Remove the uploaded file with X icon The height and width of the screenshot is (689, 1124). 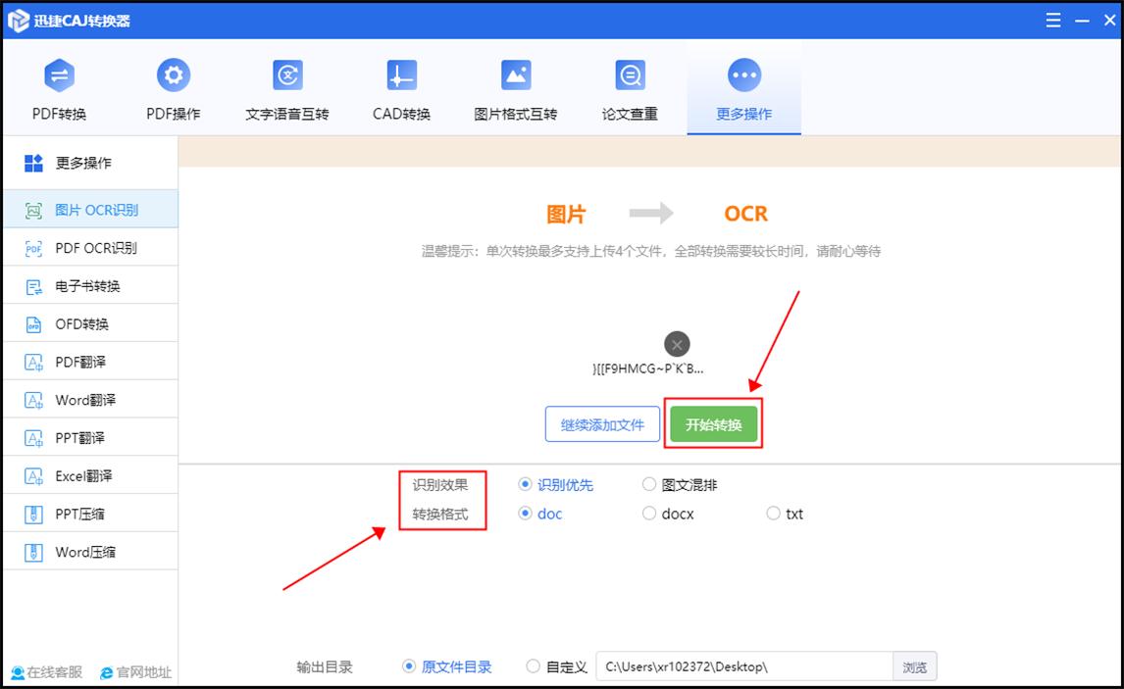pos(676,344)
